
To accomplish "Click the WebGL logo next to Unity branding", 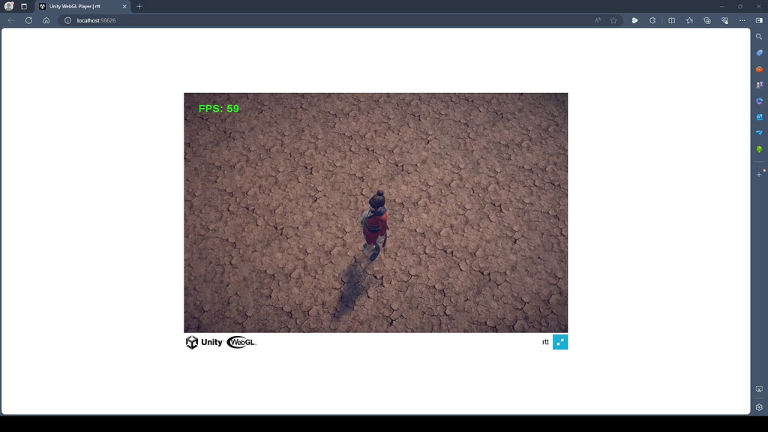I will point(241,342).
